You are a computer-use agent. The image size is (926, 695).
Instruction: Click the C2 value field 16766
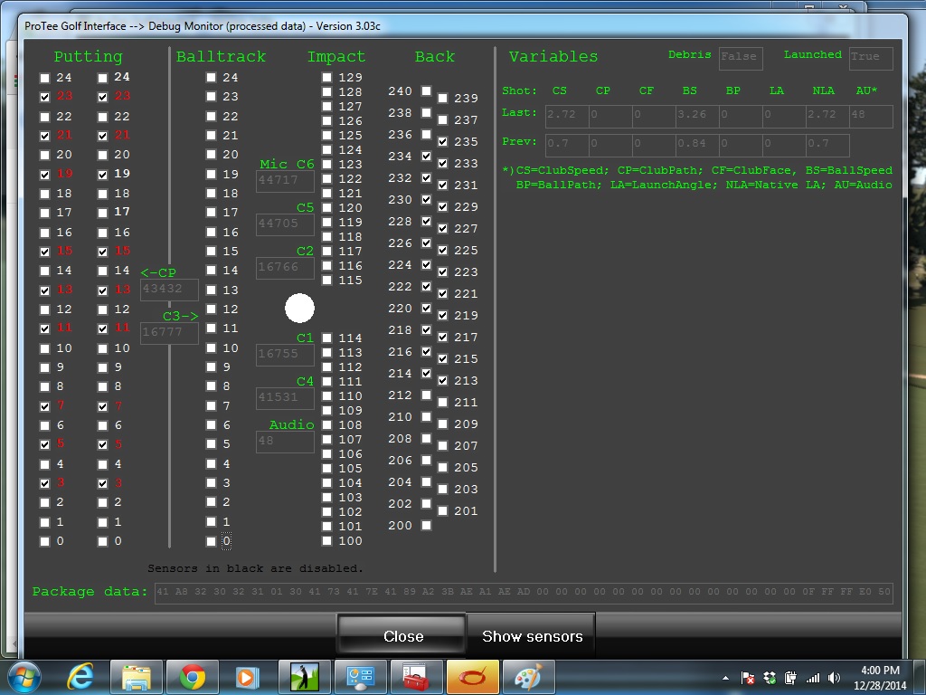click(x=285, y=268)
